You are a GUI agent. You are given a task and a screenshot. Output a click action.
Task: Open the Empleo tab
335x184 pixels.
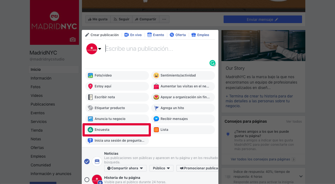(200, 35)
